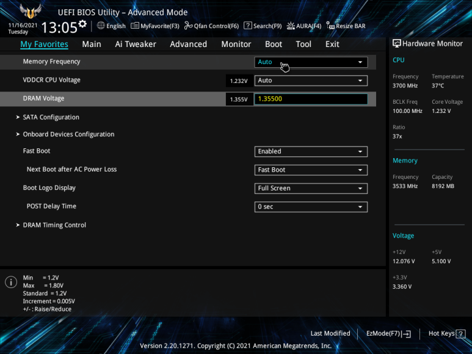The width and height of the screenshot is (472, 354).
Task: Click the 1.232V VDDCR voltage readout
Action: tap(239, 81)
